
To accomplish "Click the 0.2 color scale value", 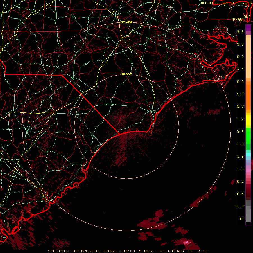I will point(240,182).
